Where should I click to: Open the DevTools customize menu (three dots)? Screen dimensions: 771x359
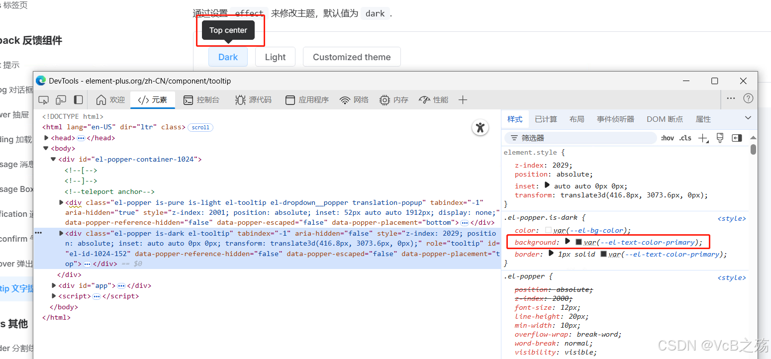[730, 98]
